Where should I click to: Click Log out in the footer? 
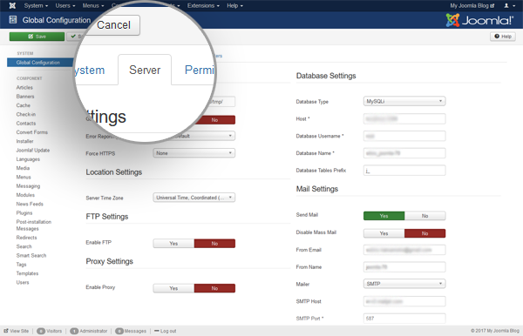(x=165, y=331)
